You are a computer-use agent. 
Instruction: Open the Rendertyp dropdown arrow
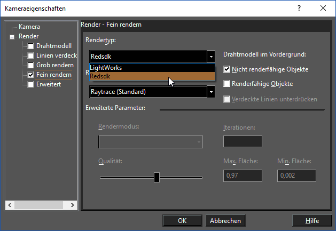(211, 57)
